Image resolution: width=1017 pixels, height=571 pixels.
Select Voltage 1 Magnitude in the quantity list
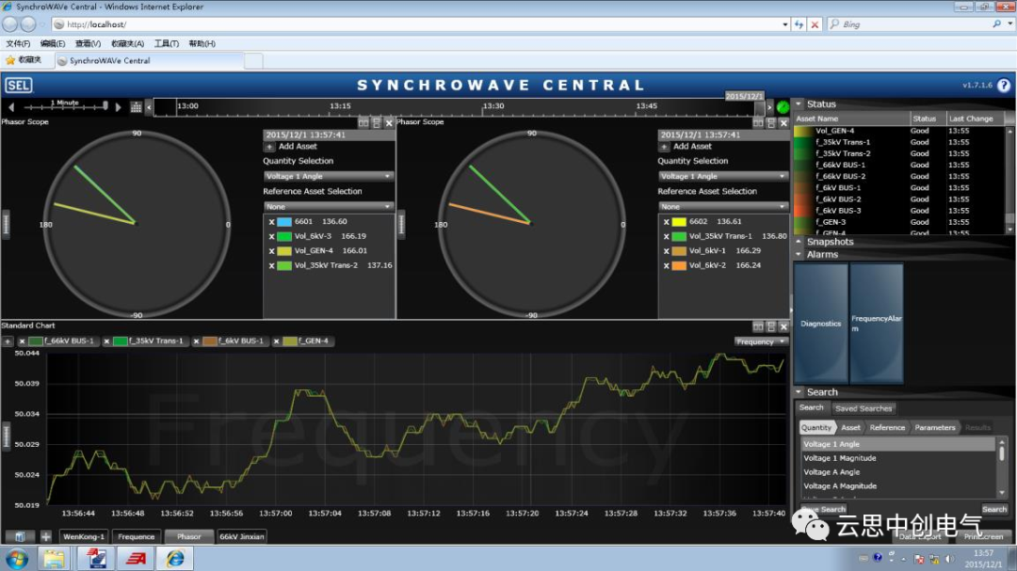pos(897,458)
